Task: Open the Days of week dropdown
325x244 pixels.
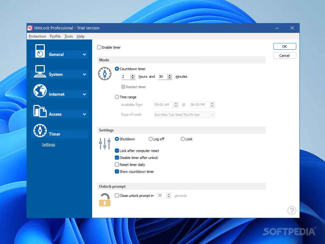Action: click(185, 115)
